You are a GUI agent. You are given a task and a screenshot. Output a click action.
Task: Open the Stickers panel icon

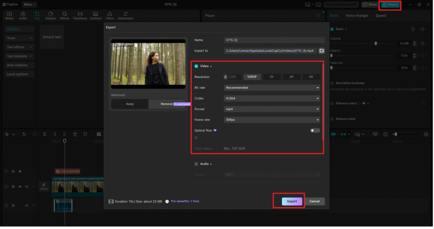(x=51, y=16)
